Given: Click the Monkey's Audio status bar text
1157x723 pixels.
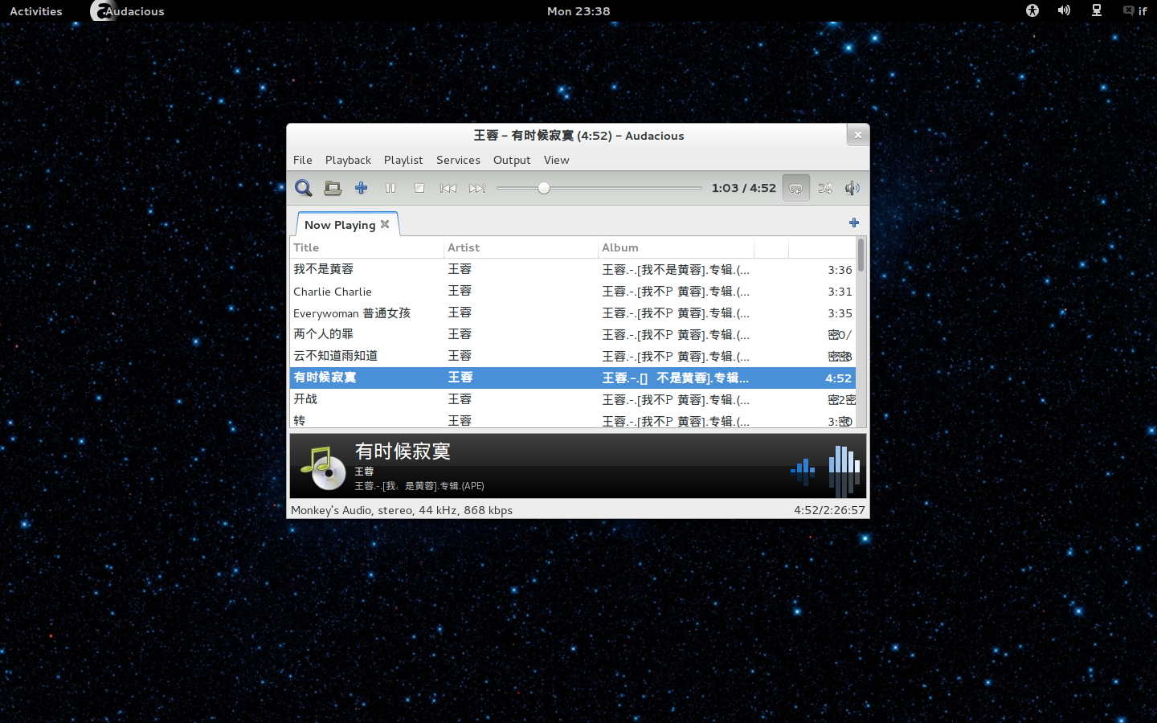Looking at the screenshot, I should [x=402, y=510].
